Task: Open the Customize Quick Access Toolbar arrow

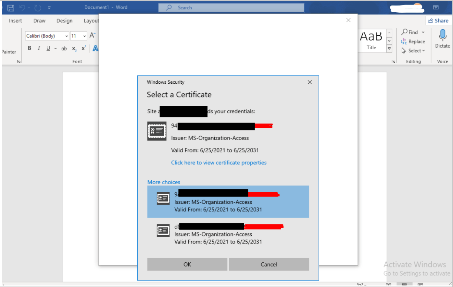Action: pyautogui.click(x=49, y=8)
